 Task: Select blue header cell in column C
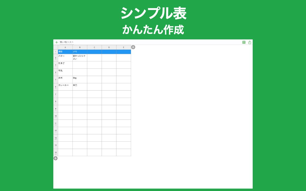(94, 52)
